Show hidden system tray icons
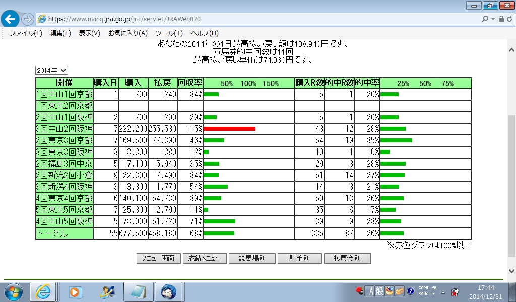Screen dimensions: 516x302 pos(443,292)
